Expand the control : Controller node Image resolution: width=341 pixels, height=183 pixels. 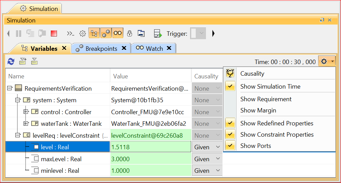click(26, 112)
